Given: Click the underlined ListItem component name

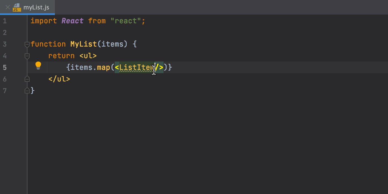Looking at the screenshot, I should click(137, 68).
